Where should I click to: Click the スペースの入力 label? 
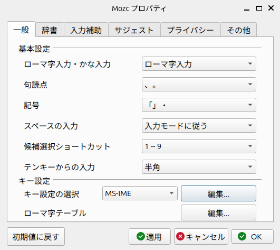pyautogui.click(x=51, y=126)
